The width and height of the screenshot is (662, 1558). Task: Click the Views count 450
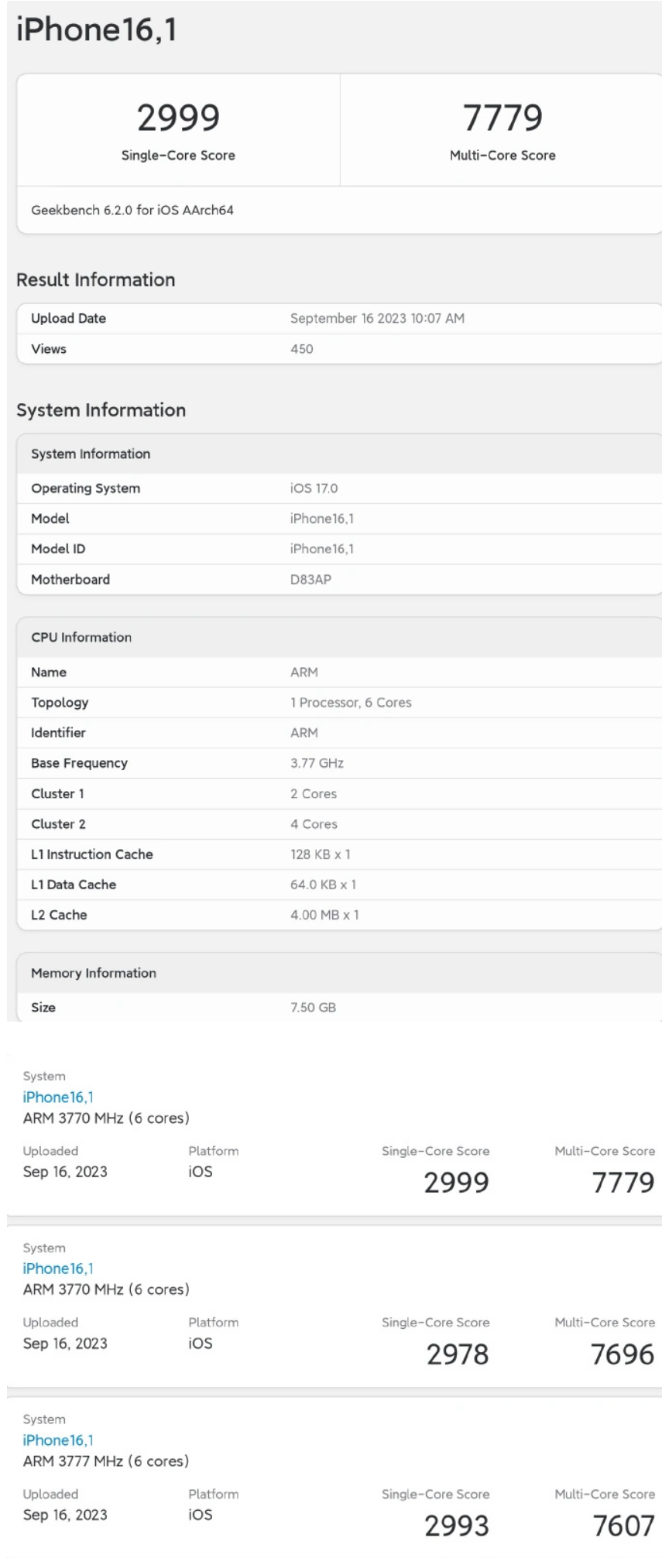coord(302,349)
